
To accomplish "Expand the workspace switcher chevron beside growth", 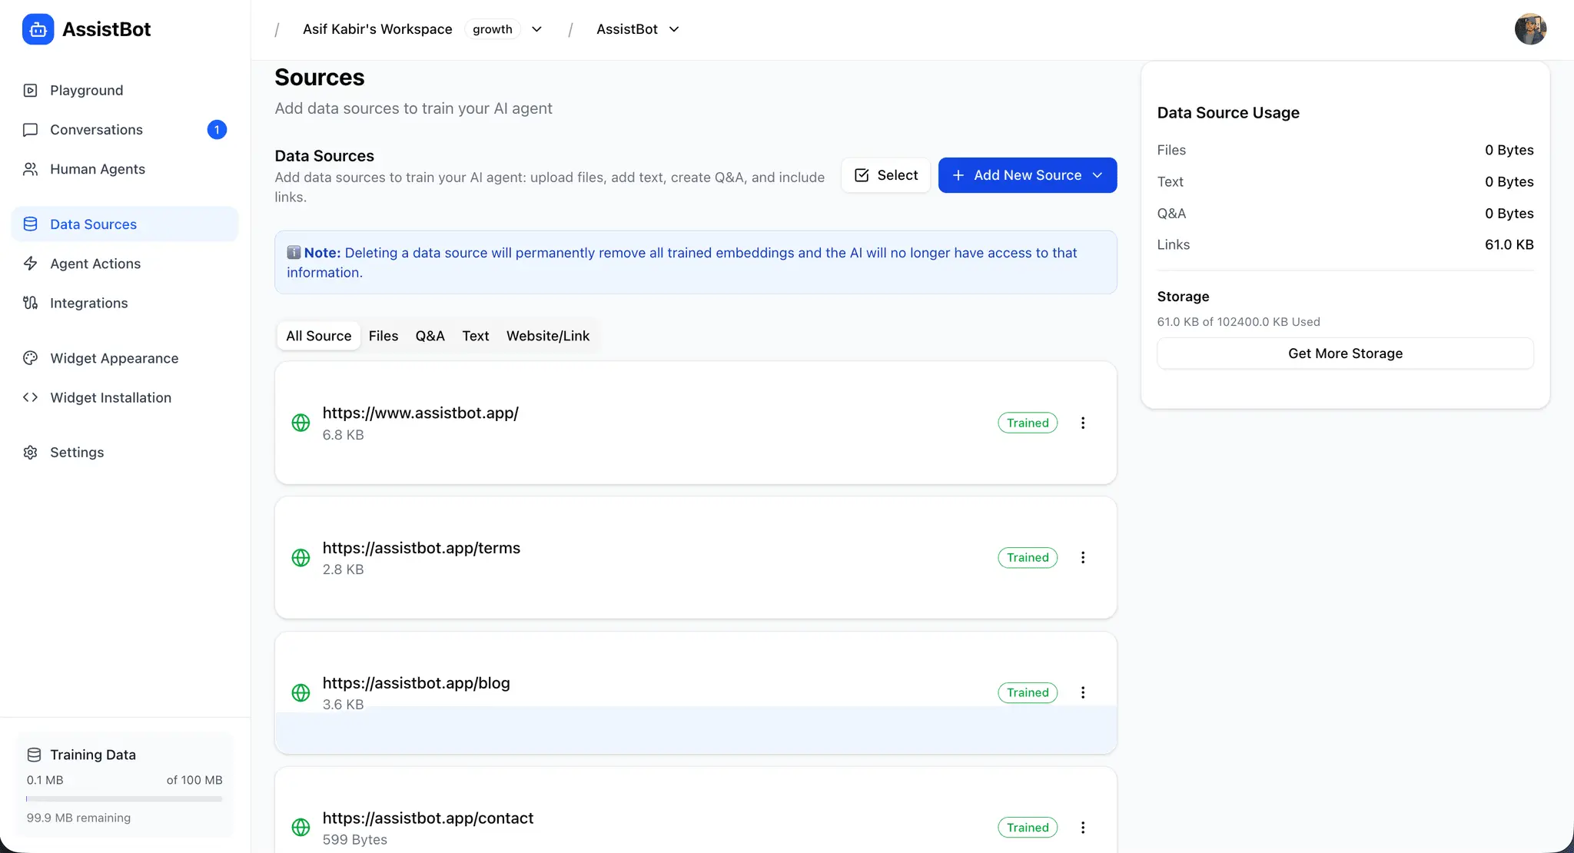I will click(536, 29).
